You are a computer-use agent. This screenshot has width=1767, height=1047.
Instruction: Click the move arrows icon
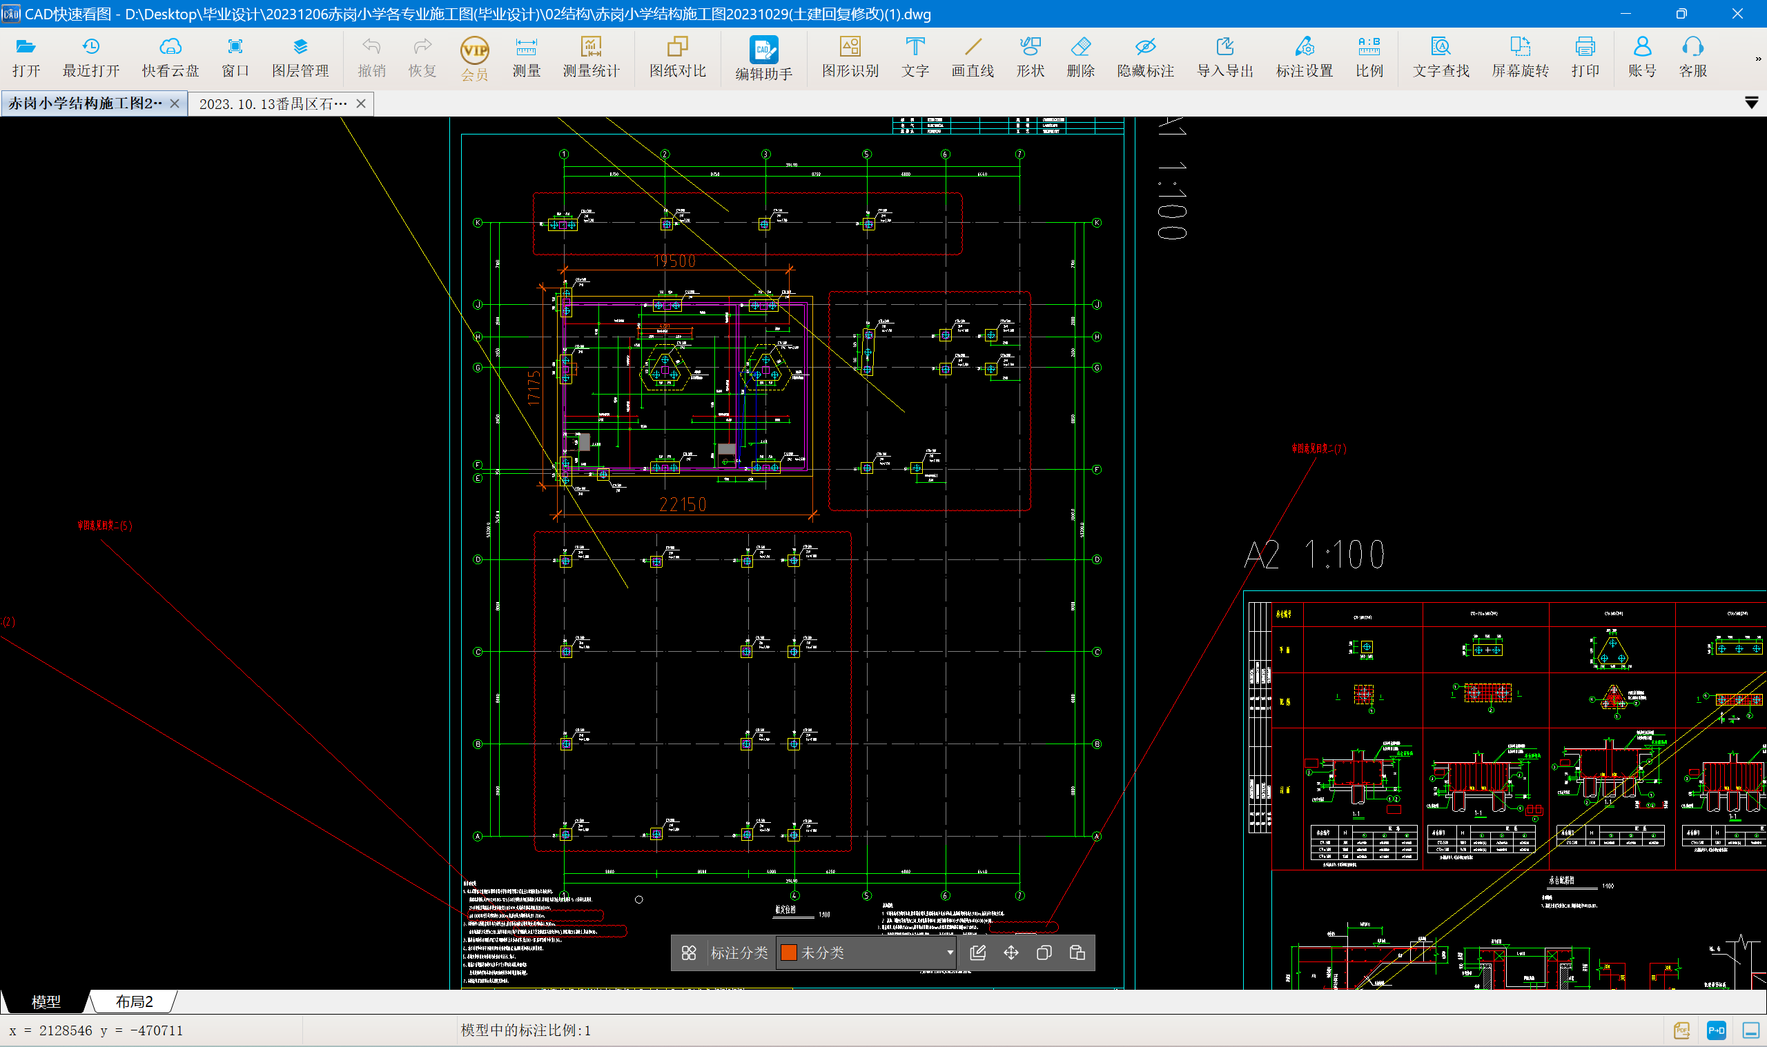tap(1011, 953)
